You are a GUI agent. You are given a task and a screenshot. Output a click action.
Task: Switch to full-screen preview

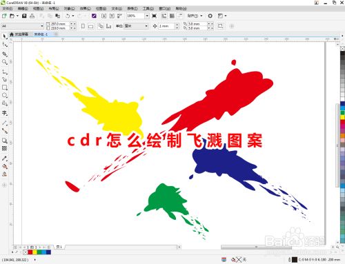[155, 16]
